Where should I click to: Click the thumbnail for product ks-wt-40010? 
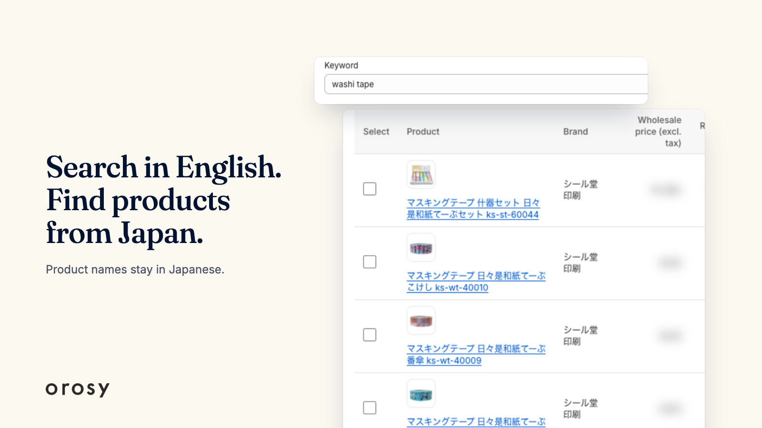click(x=421, y=247)
